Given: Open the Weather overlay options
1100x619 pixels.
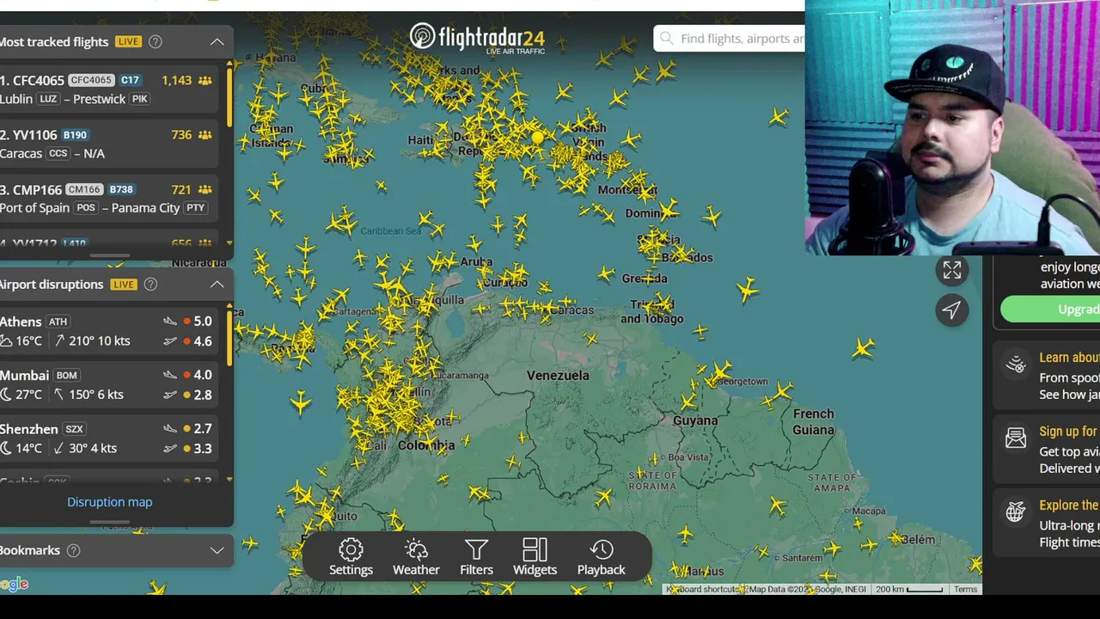Looking at the screenshot, I should tap(416, 557).
